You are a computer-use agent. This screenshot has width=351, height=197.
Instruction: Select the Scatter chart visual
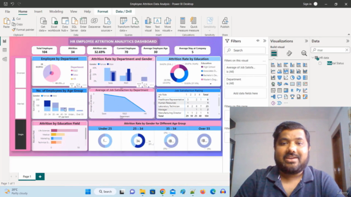tap(286, 78)
